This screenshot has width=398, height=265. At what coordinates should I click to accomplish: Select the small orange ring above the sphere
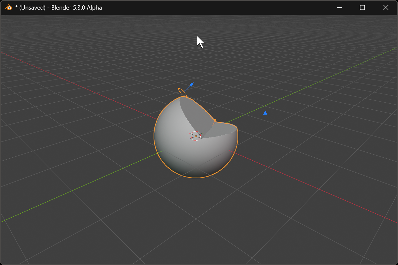click(182, 92)
